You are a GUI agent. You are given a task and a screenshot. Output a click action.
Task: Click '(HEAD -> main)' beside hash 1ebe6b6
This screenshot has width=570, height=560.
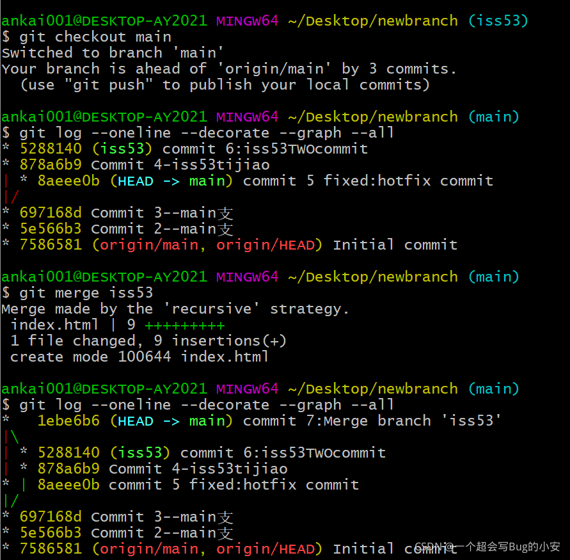[171, 420]
